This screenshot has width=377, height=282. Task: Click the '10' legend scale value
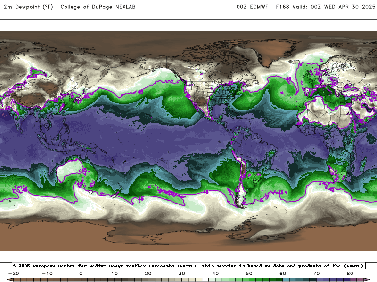(x=115, y=274)
